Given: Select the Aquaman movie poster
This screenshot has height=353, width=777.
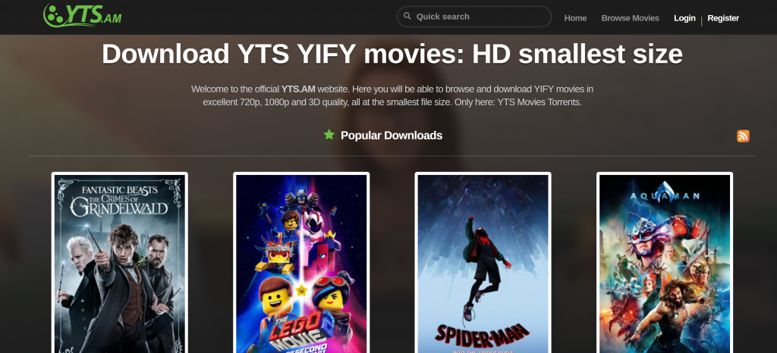Looking at the screenshot, I should [665, 263].
